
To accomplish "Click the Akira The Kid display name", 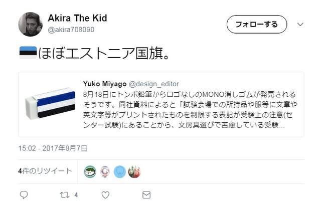I will coord(77,19).
